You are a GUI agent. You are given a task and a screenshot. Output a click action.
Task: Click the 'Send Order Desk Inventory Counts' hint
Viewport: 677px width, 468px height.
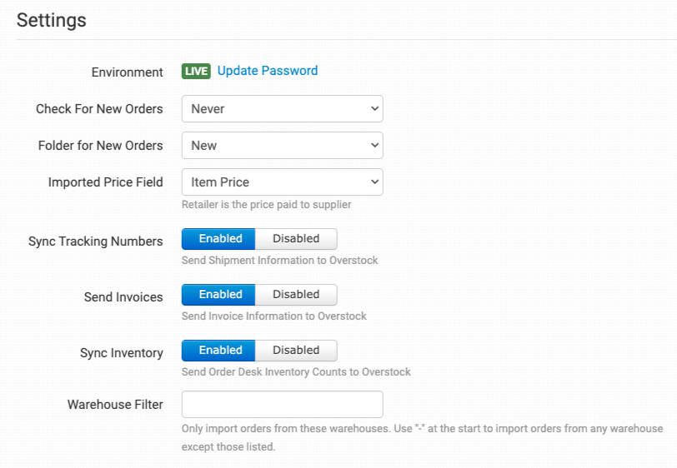click(x=296, y=372)
